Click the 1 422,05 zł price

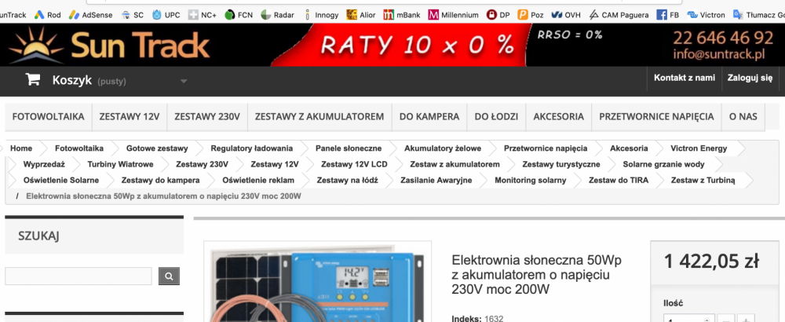coord(711,261)
